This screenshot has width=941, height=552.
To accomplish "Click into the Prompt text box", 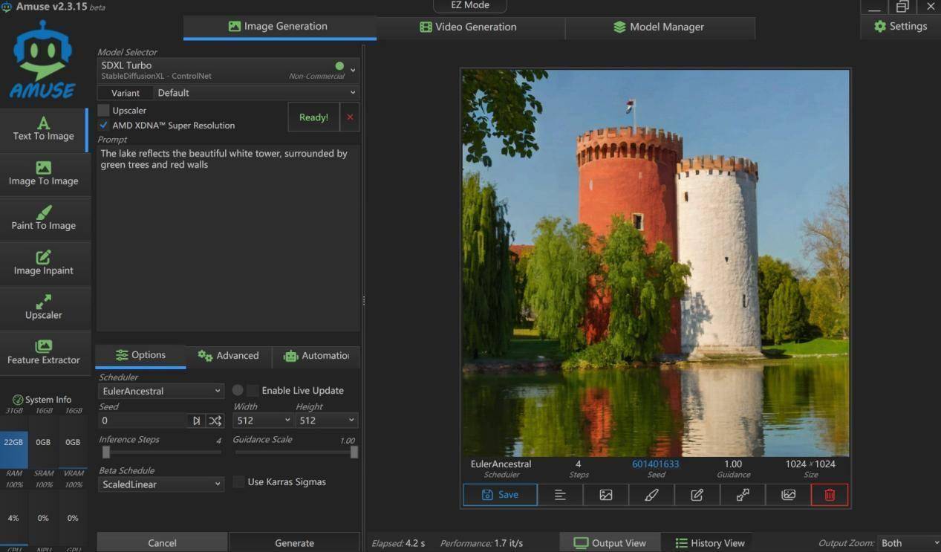I will [228, 238].
